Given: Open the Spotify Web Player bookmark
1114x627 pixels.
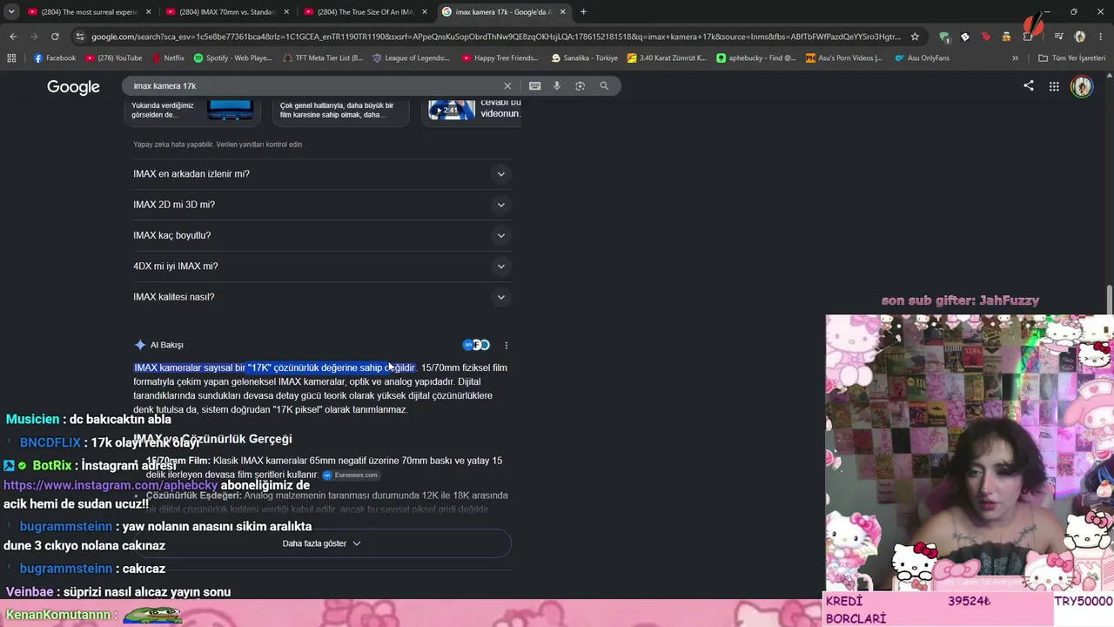Looking at the screenshot, I should click(232, 58).
